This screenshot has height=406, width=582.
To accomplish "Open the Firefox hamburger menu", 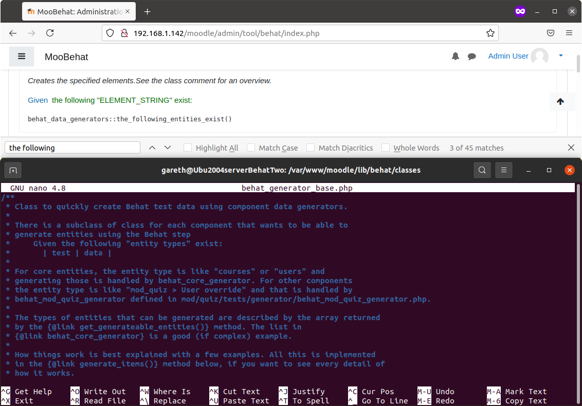I will (x=569, y=33).
